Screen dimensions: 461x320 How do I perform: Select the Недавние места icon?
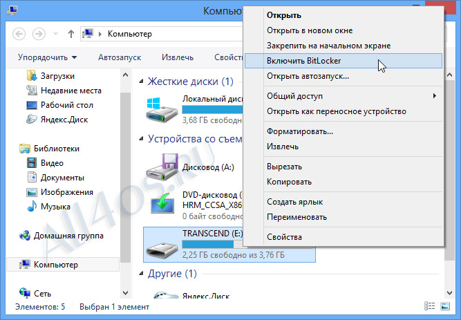click(x=32, y=91)
